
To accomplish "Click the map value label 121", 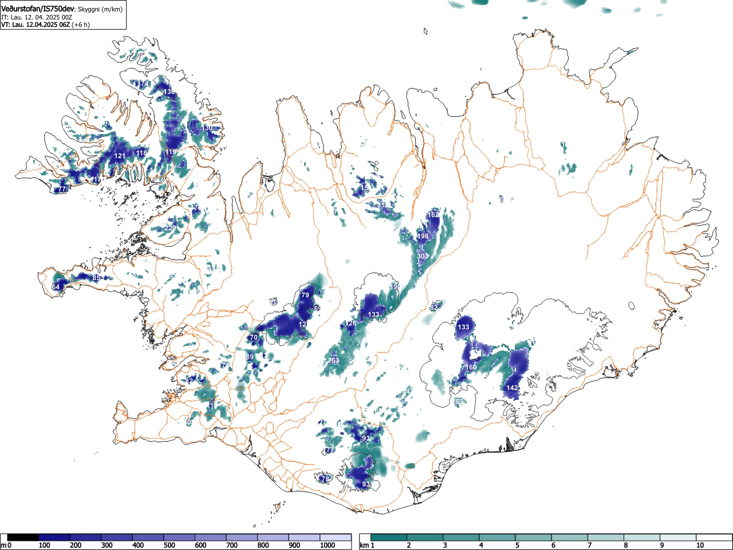I will click(x=120, y=156).
